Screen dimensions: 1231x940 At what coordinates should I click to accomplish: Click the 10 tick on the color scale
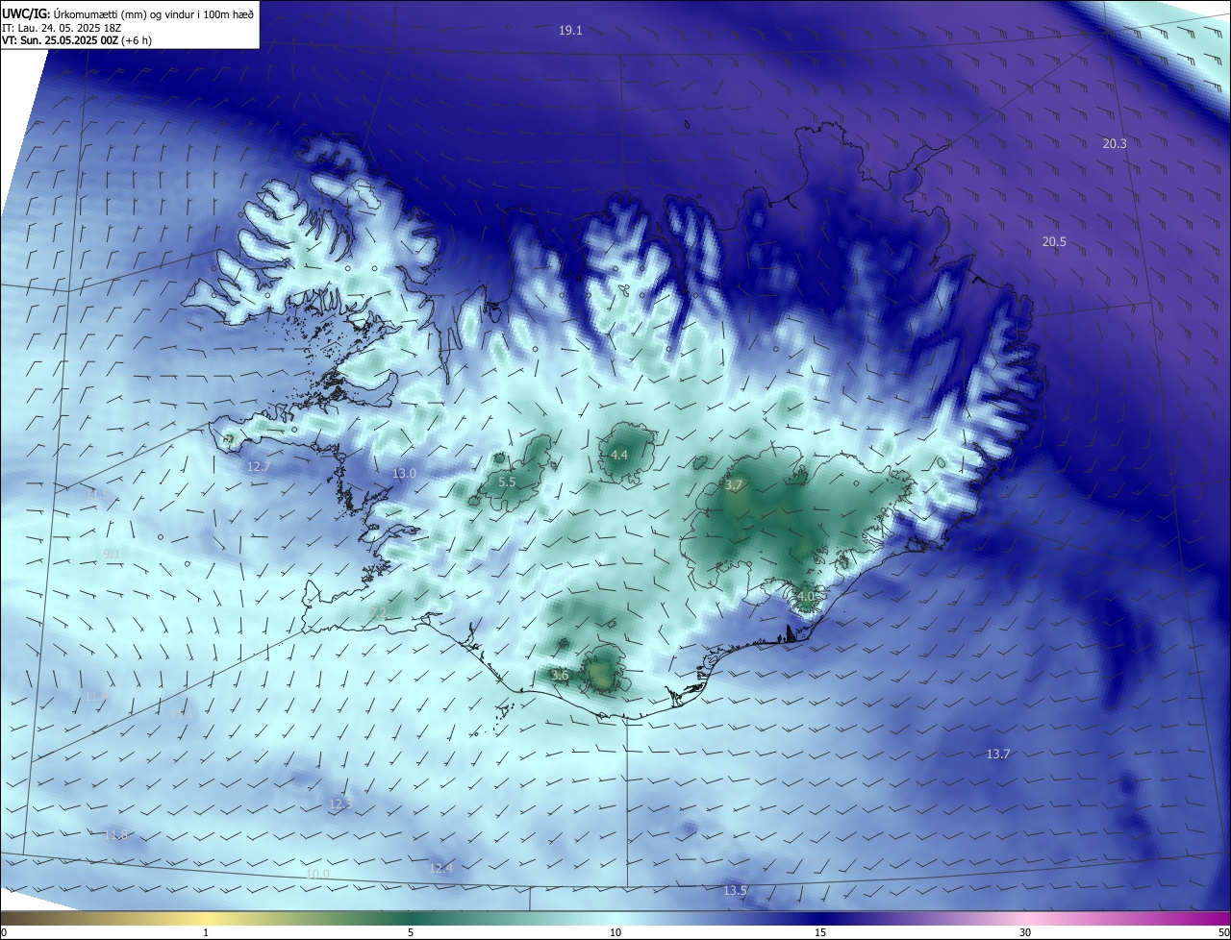click(615, 932)
